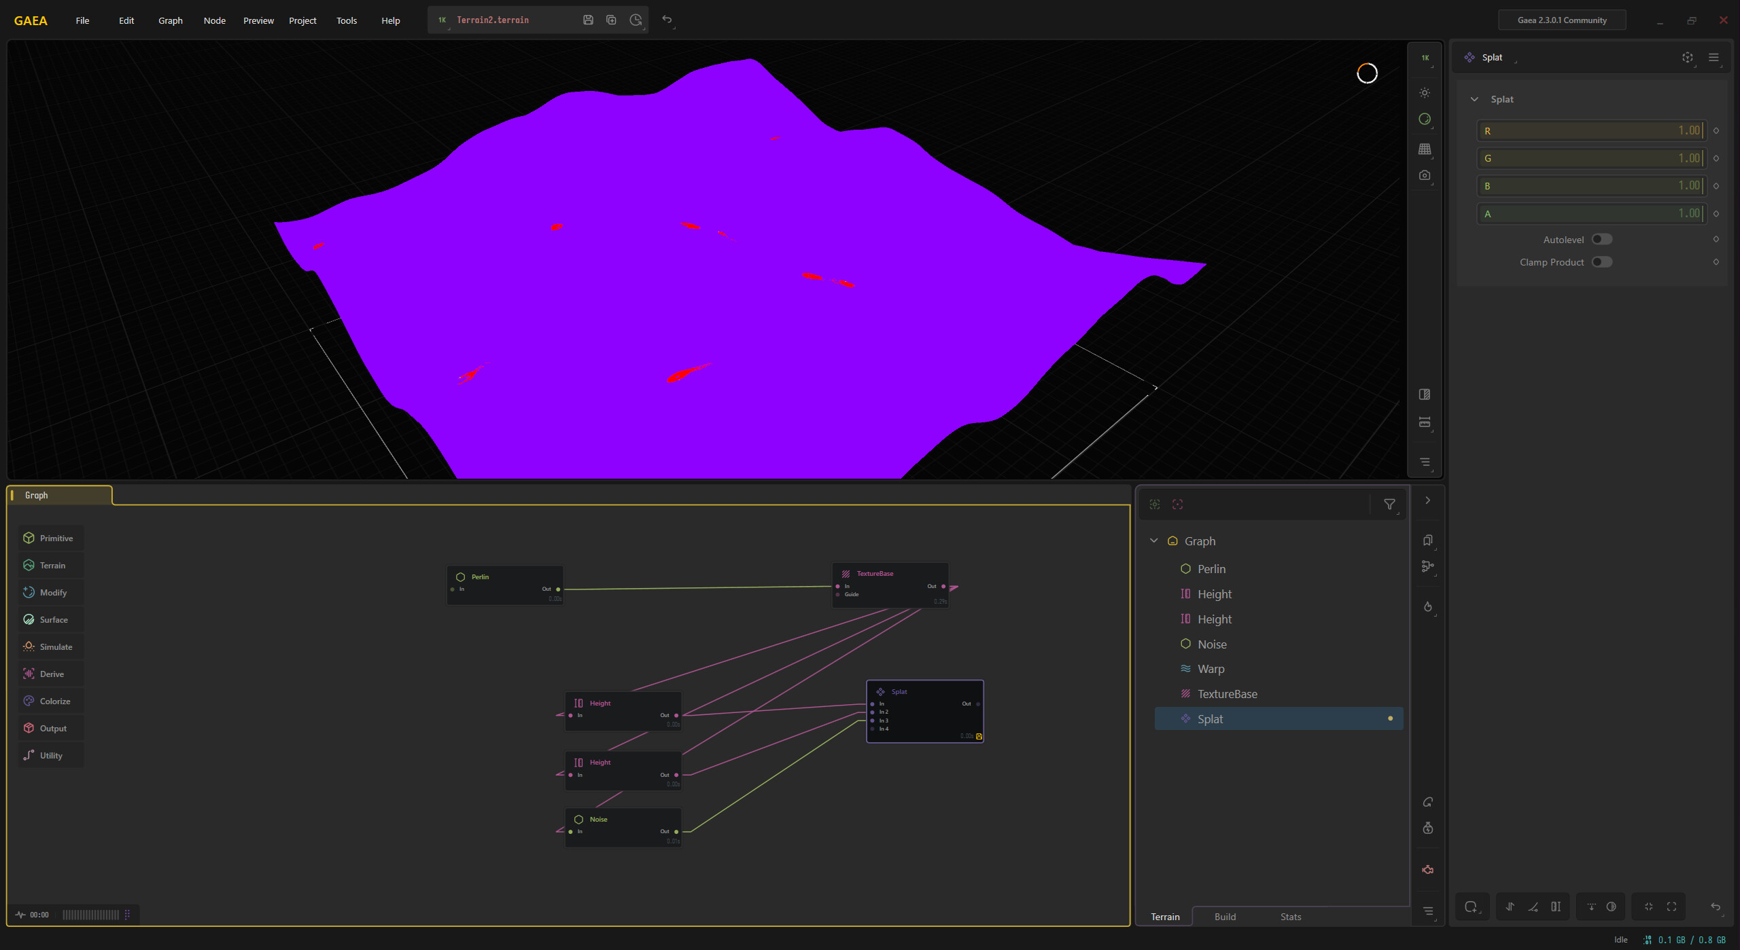Open the viewport sidebar hamburger menu
The height and width of the screenshot is (950, 1740).
(1425, 462)
